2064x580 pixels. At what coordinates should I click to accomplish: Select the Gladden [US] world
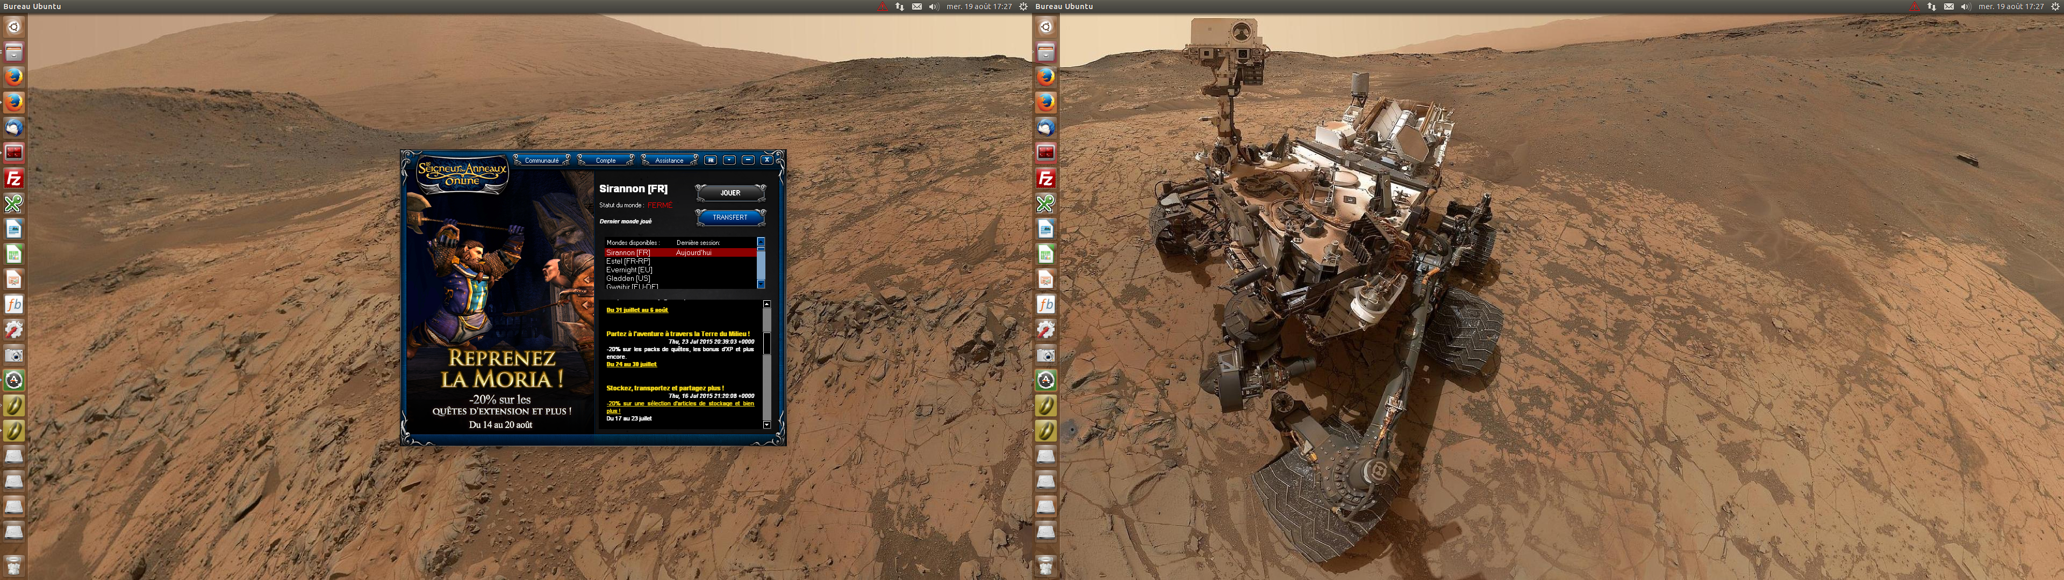click(x=628, y=279)
